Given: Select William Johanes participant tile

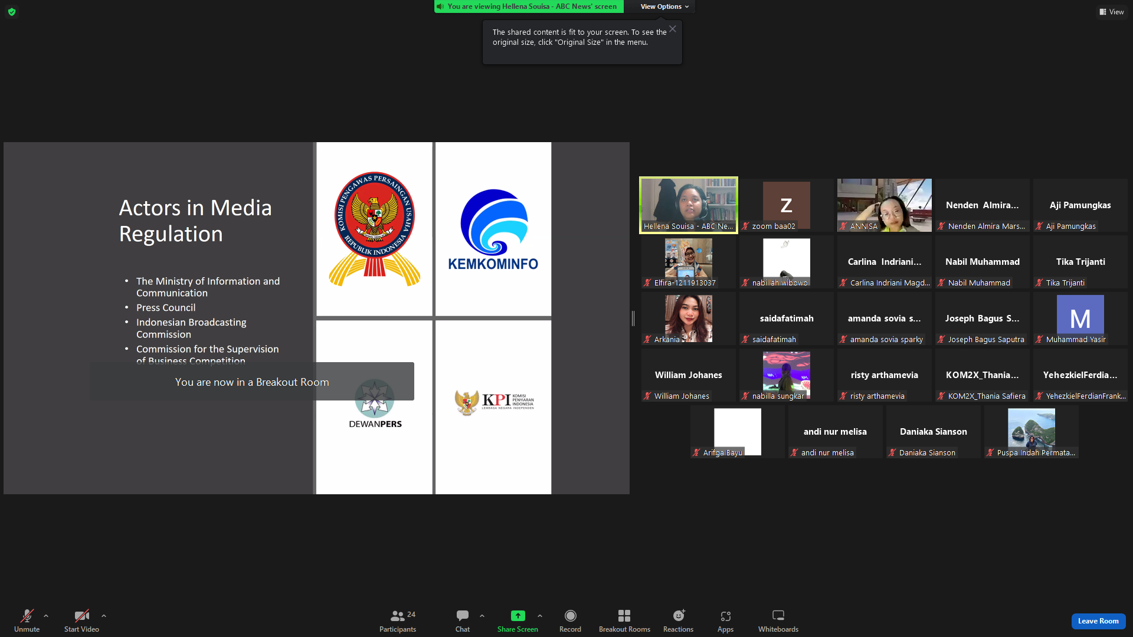Looking at the screenshot, I should point(689,375).
